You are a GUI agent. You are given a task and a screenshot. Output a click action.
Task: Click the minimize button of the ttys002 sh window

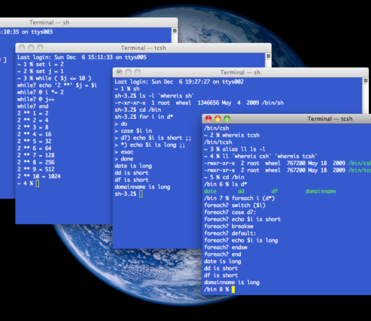tap(129, 72)
